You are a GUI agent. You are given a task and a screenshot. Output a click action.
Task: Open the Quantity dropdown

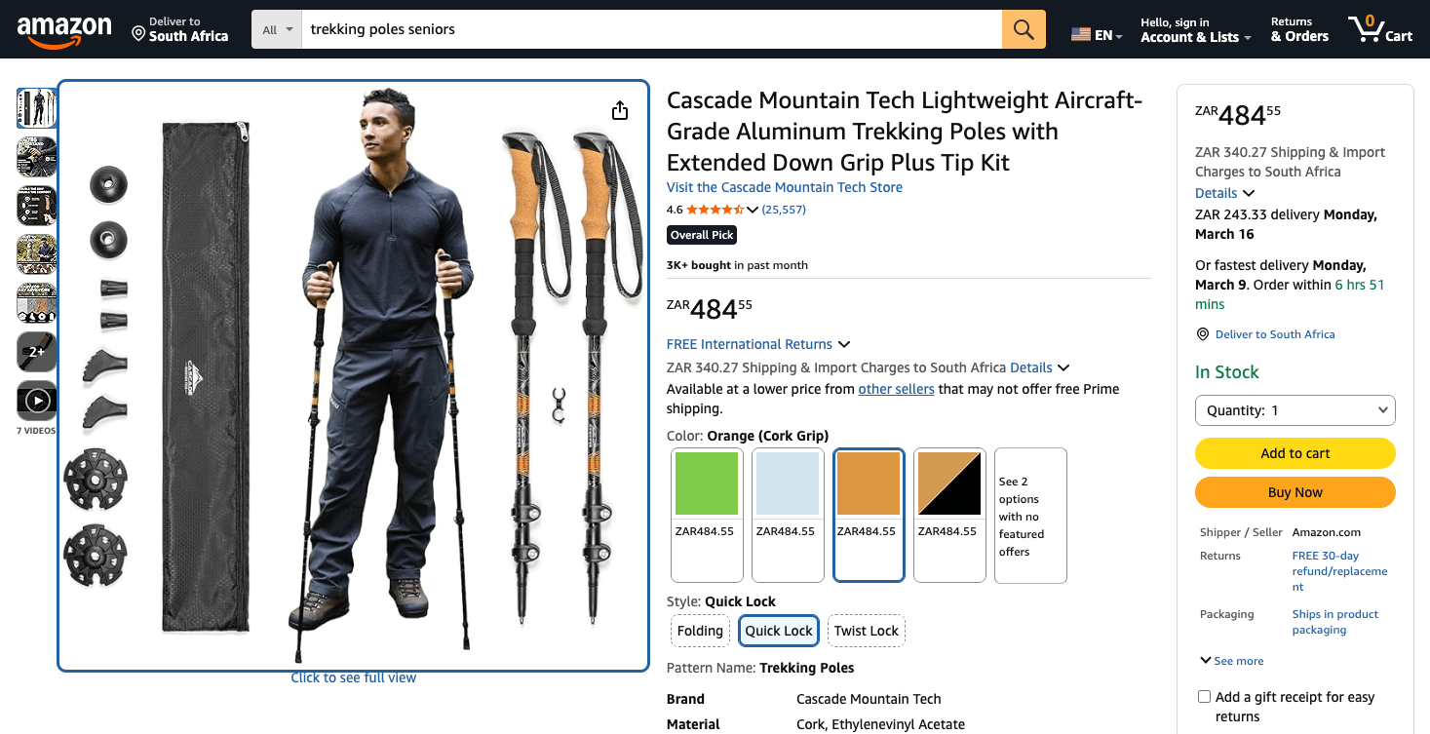click(1295, 410)
